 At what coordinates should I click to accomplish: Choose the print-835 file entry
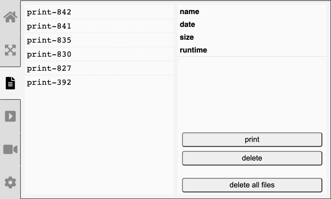tap(49, 40)
